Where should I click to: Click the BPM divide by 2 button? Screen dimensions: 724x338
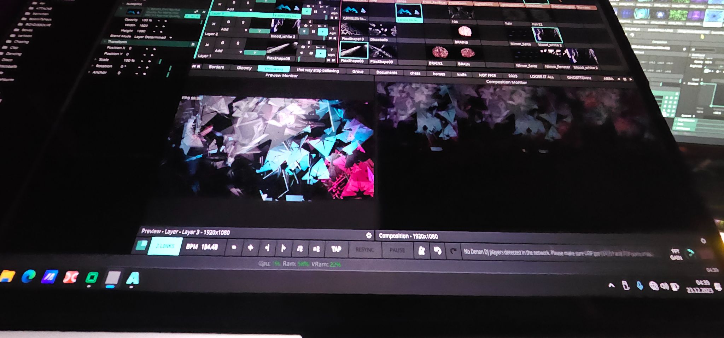click(300, 249)
